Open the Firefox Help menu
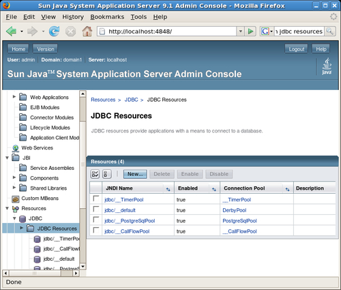 pos(160,17)
